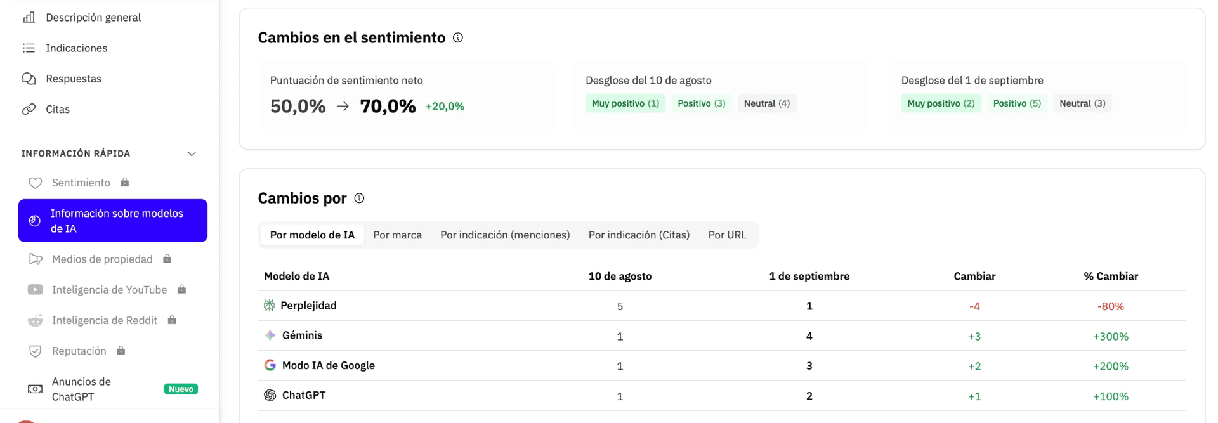Click info icon next to Cambios en el sentimiento
The image size is (1218, 423).
458,38
